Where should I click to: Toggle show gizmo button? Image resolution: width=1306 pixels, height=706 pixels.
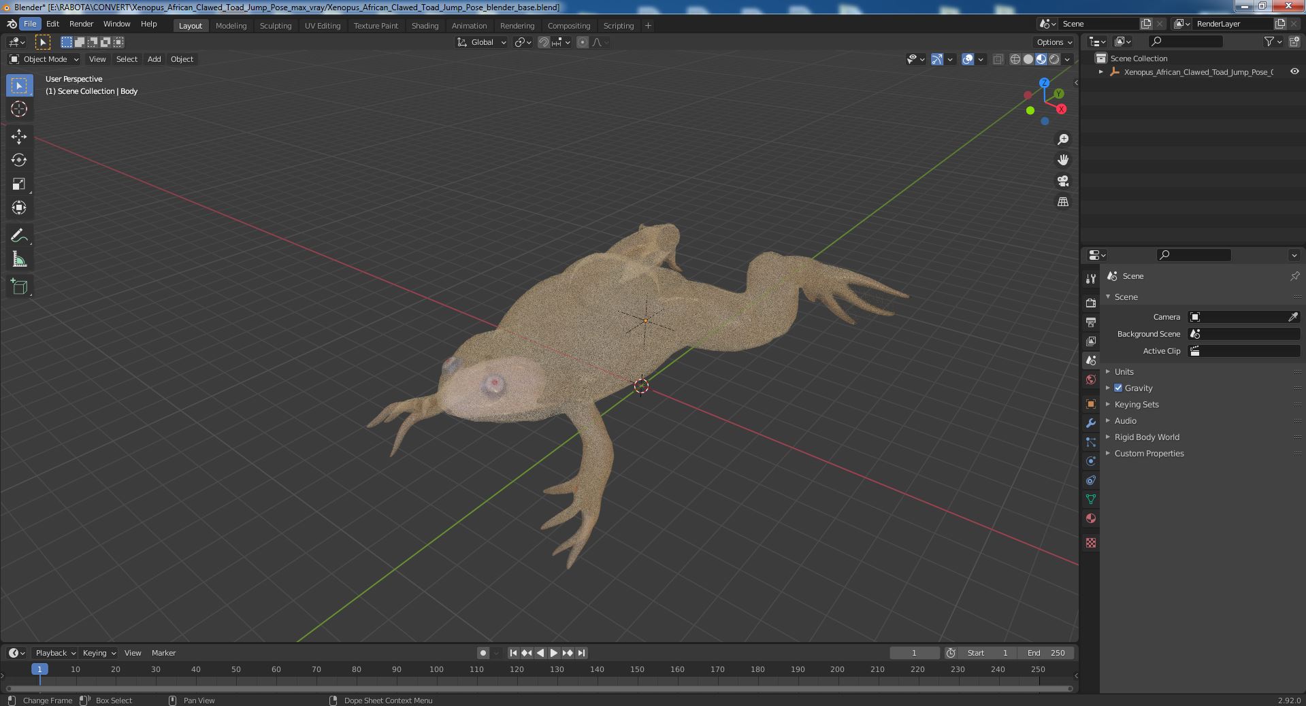point(937,59)
